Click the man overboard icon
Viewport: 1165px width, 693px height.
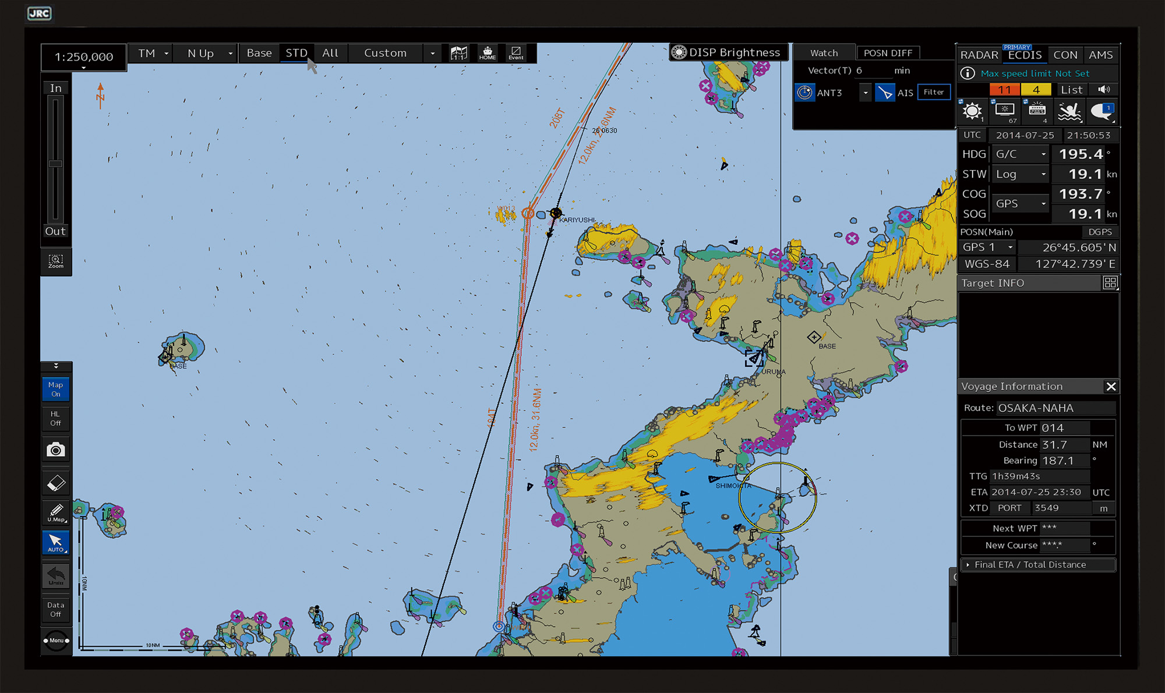pos(1069,111)
